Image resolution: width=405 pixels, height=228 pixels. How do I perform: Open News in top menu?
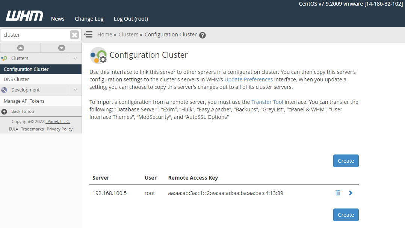click(x=57, y=19)
